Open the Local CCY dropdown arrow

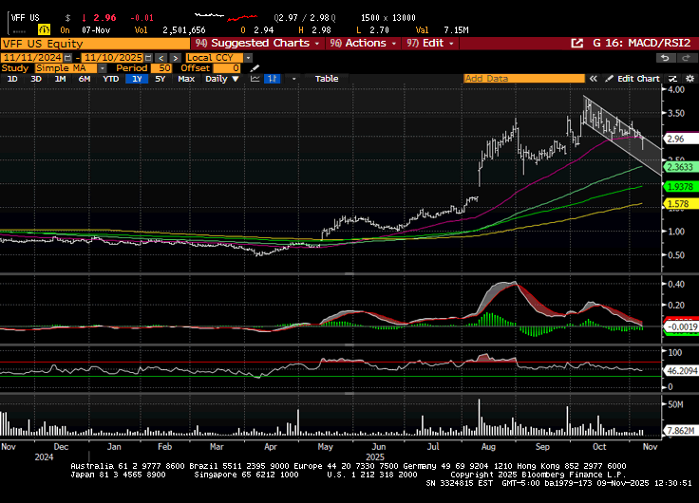click(x=248, y=58)
